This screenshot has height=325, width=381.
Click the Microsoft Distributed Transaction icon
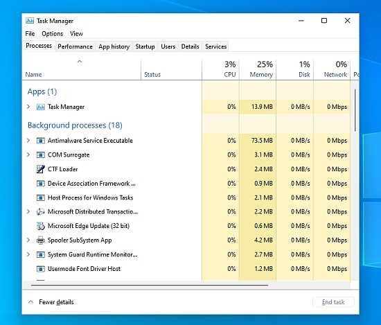click(x=40, y=212)
